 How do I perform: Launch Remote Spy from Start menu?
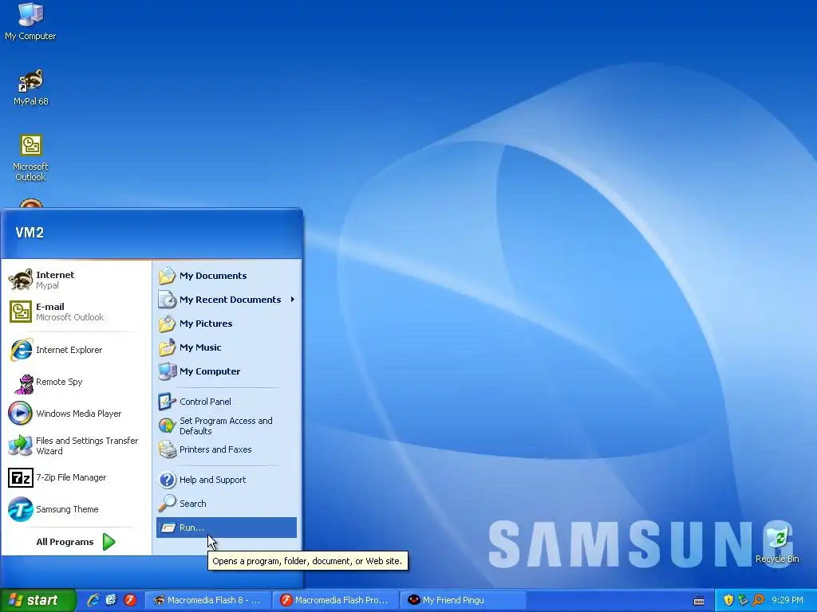tap(76, 382)
